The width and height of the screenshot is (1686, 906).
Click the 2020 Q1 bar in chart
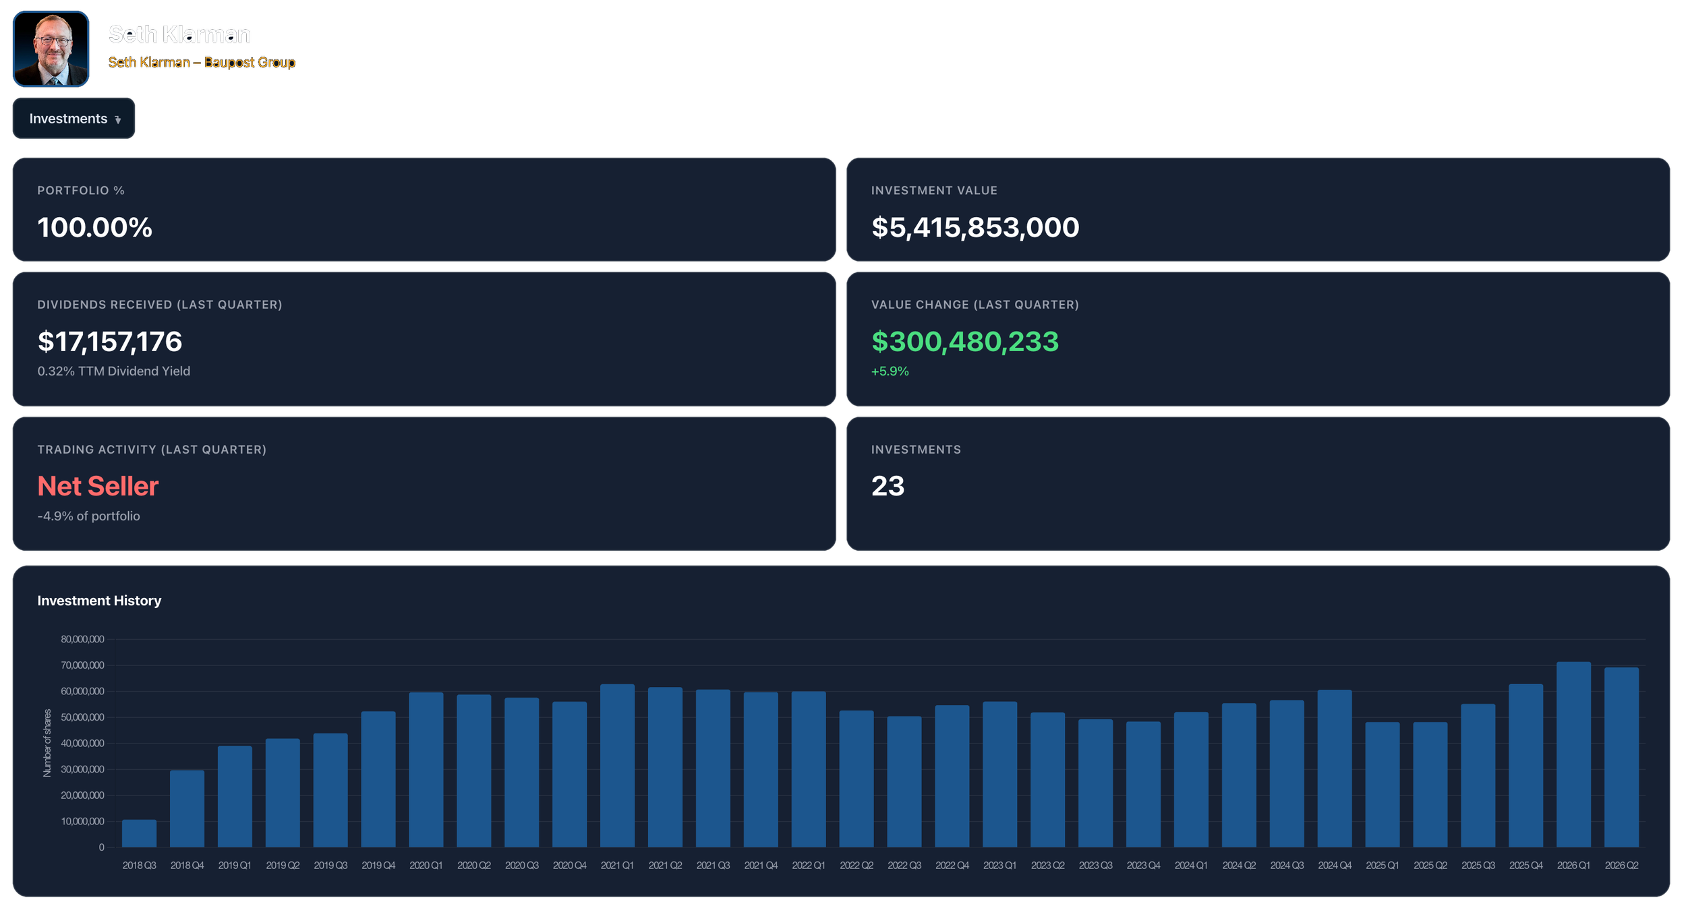(426, 770)
